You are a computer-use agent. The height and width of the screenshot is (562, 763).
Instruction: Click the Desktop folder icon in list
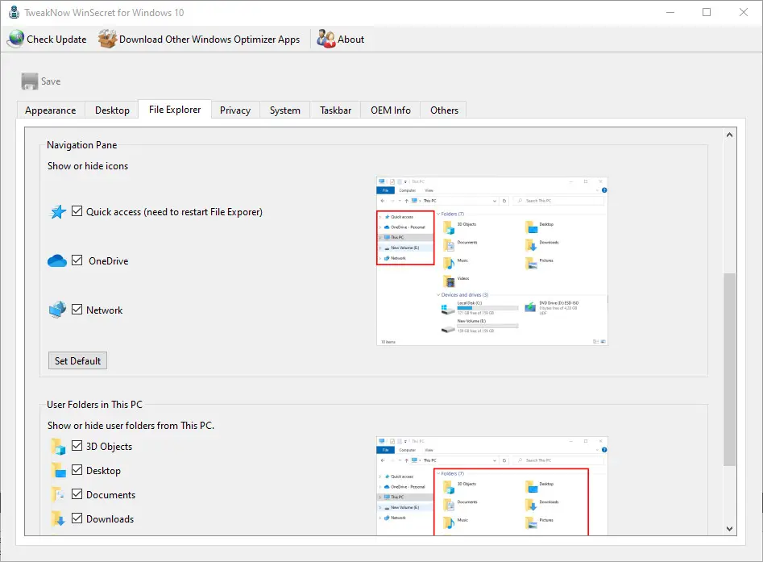coord(58,470)
